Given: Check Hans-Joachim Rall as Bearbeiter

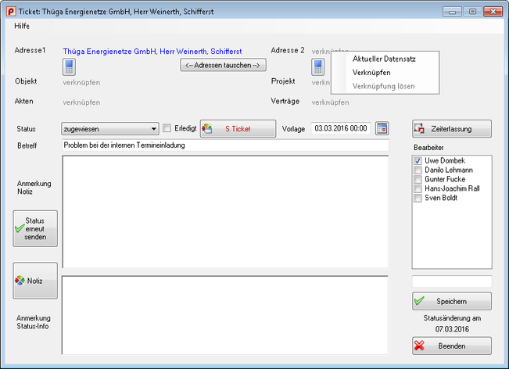Looking at the screenshot, I should tap(418, 188).
